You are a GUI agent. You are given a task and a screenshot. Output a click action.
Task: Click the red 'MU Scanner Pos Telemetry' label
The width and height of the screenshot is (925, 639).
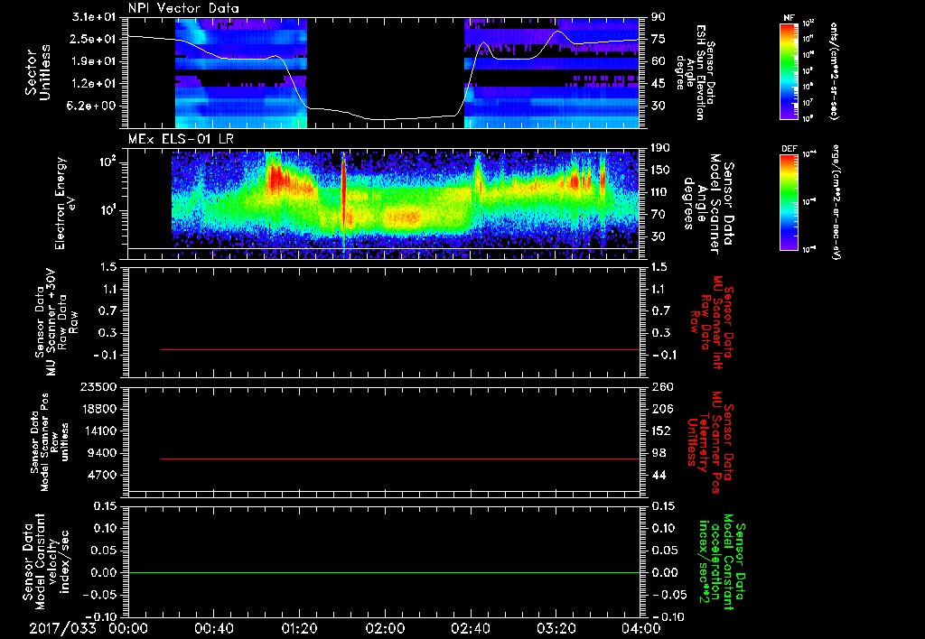pos(712,442)
